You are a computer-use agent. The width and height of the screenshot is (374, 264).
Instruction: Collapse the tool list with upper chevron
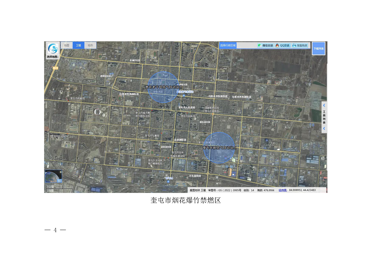[324, 106]
